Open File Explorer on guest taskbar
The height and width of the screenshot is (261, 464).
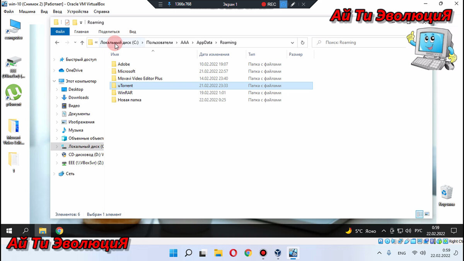coord(43,231)
